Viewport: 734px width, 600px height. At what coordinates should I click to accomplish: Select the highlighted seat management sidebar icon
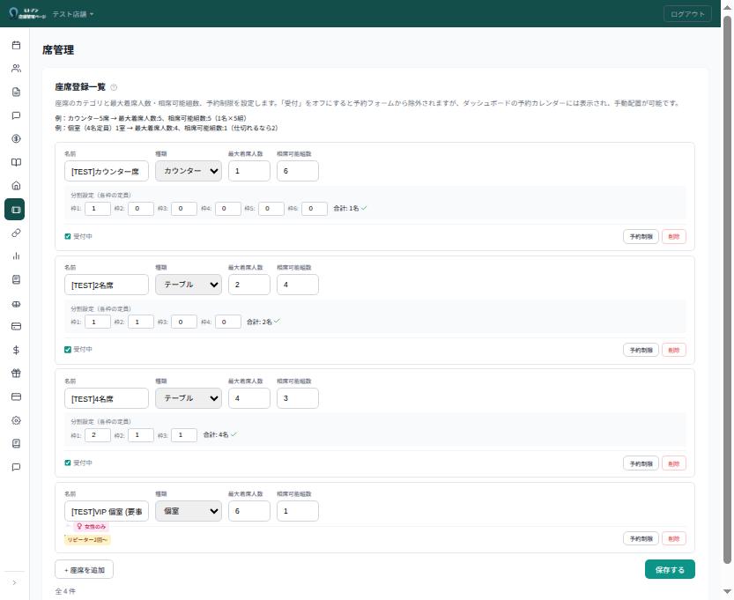pos(14,209)
